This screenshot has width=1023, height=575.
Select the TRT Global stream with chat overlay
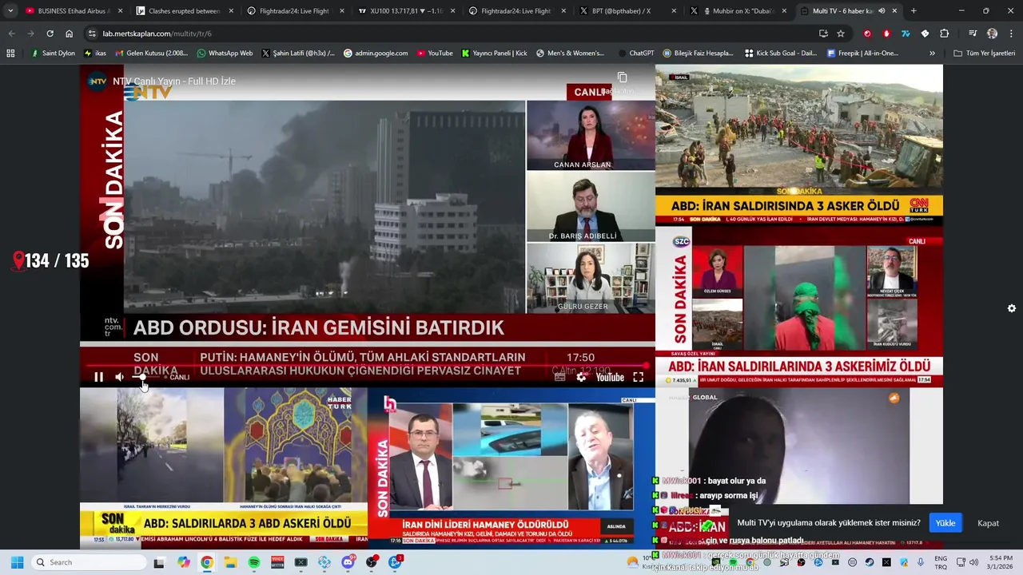[x=799, y=468]
